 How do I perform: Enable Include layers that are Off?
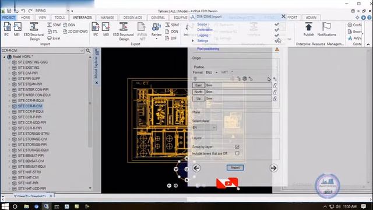point(237,153)
